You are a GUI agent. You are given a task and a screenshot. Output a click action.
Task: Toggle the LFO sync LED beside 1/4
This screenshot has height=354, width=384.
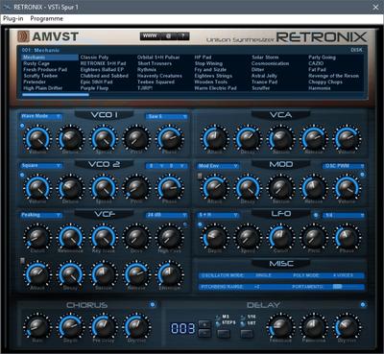[316, 215]
